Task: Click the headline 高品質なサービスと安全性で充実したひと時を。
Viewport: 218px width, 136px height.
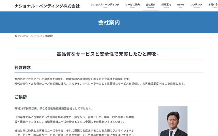Action: (x=108, y=54)
